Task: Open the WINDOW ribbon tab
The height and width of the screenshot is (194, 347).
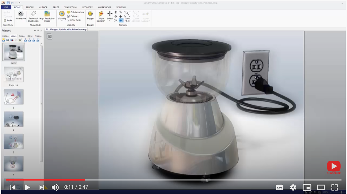Action: pyautogui.click(x=121, y=7)
